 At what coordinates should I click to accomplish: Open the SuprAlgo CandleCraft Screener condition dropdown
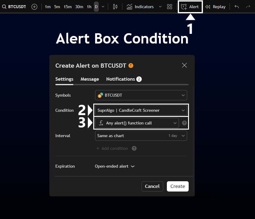(141, 110)
